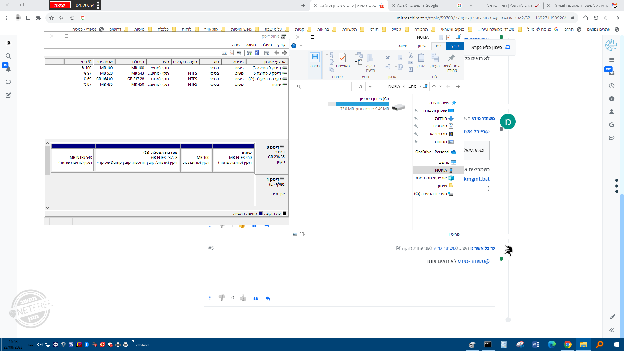This screenshot has height=351, width=624.
Task: Click the משחזר מידע username link
Action: point(483,118)
